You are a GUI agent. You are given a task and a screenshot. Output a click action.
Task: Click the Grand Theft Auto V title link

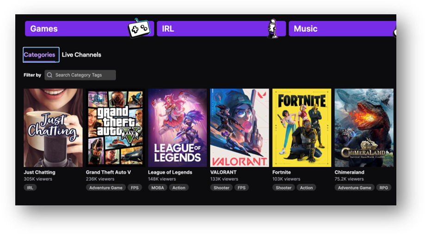click(108, 172)
